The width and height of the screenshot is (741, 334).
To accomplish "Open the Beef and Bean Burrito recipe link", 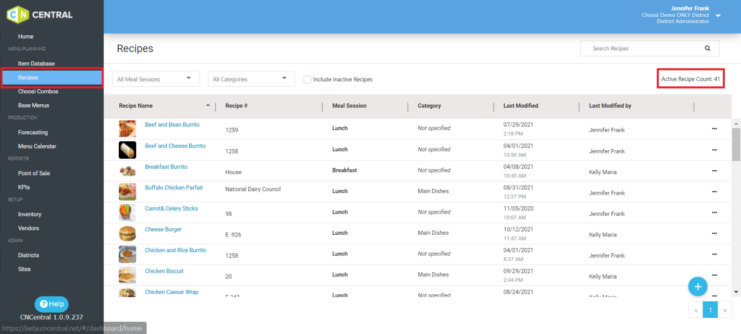I will [172, 125].
